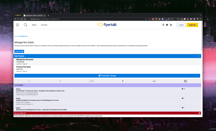
Task: Click the flyertalk logo
Action: [x=107, y=25]
